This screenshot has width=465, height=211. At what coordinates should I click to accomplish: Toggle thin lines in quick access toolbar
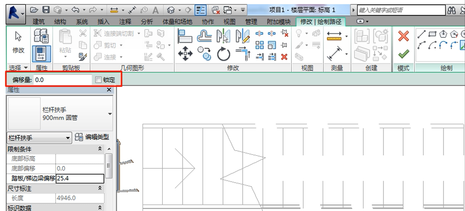tap(201, 10)
